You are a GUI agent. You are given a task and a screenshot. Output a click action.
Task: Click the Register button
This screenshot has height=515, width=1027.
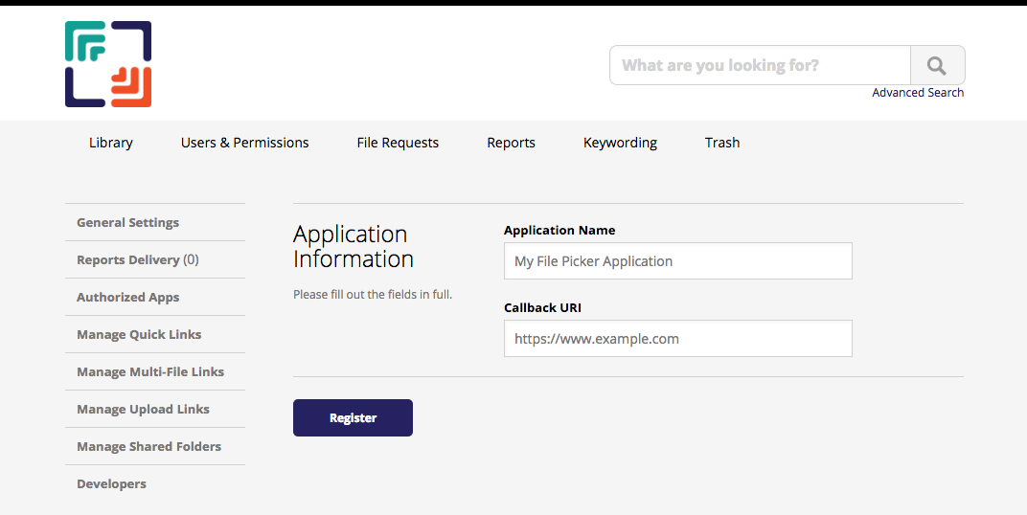point(353,417)
